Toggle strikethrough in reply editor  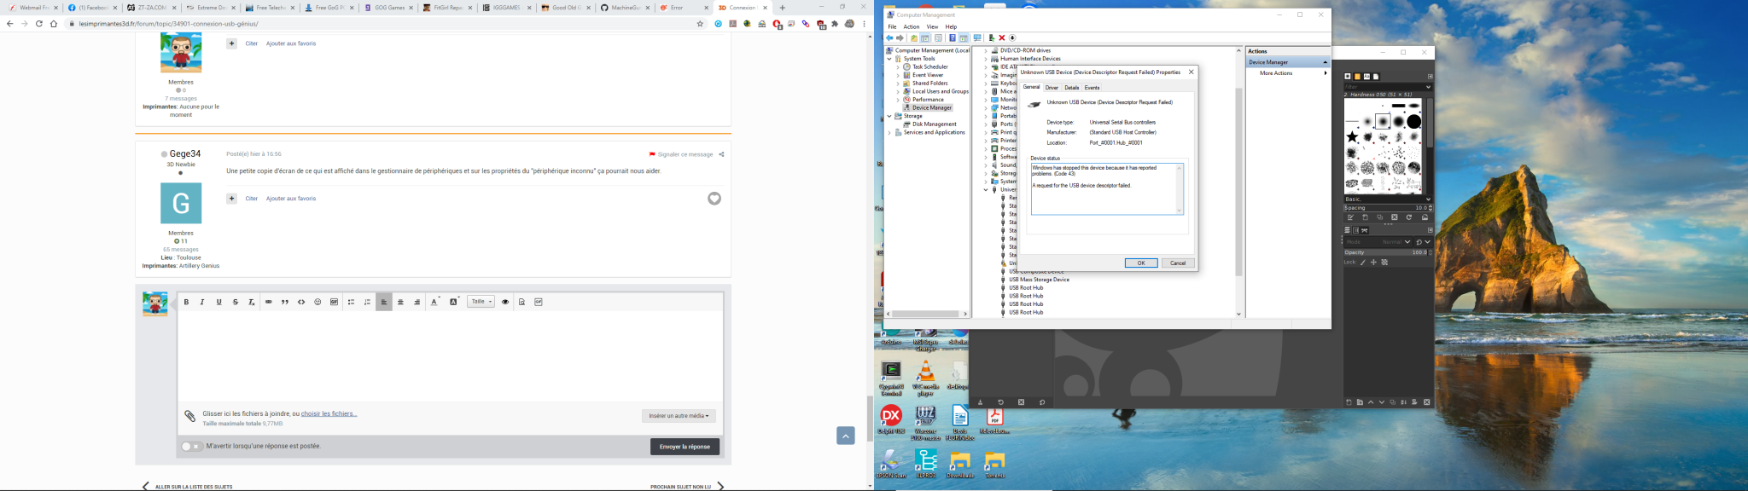pos(236,302)
